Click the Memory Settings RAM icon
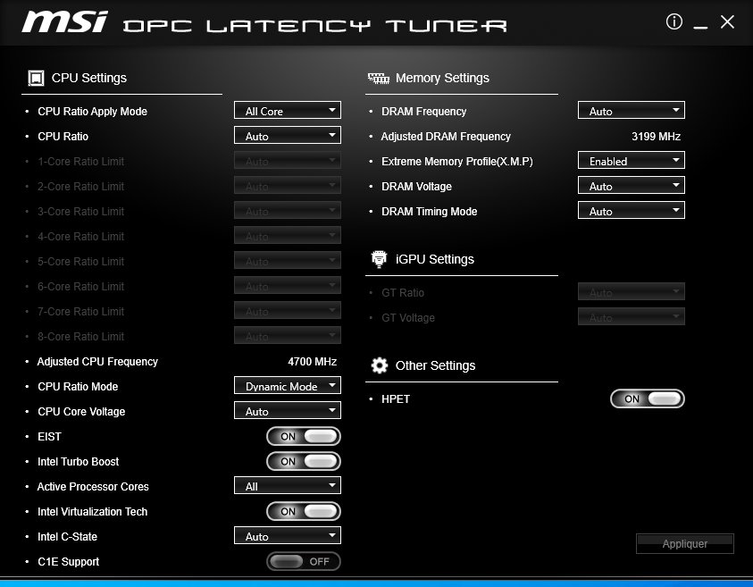 pos(379,79)
